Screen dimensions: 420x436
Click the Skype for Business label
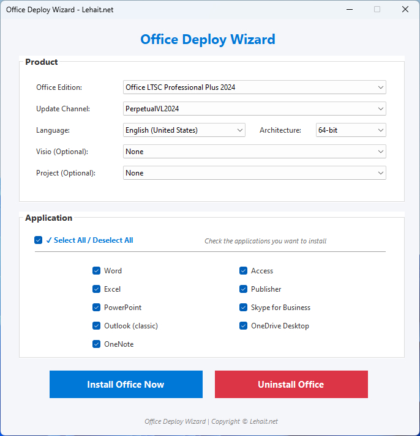pos(280,308)
